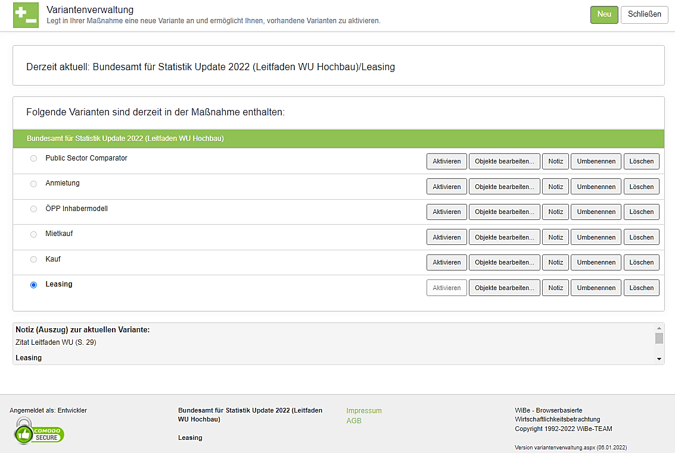Create a new variant with Neu button

click(x=604, y=15)
